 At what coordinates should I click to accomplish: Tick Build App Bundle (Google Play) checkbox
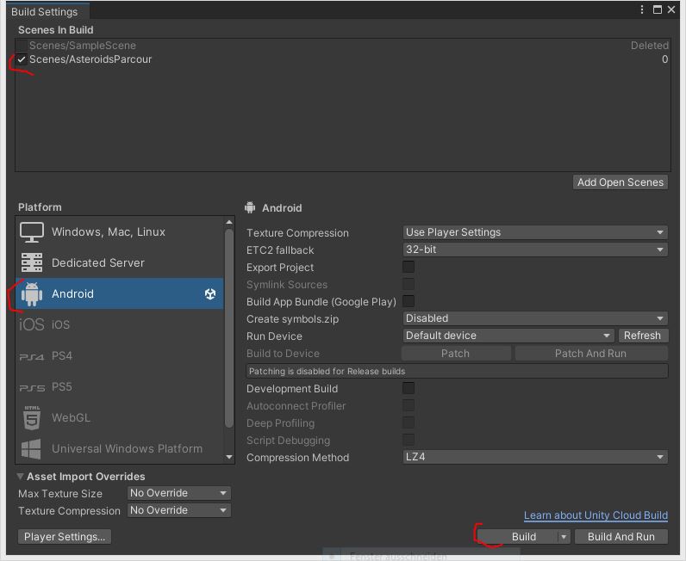pos(408,301)
